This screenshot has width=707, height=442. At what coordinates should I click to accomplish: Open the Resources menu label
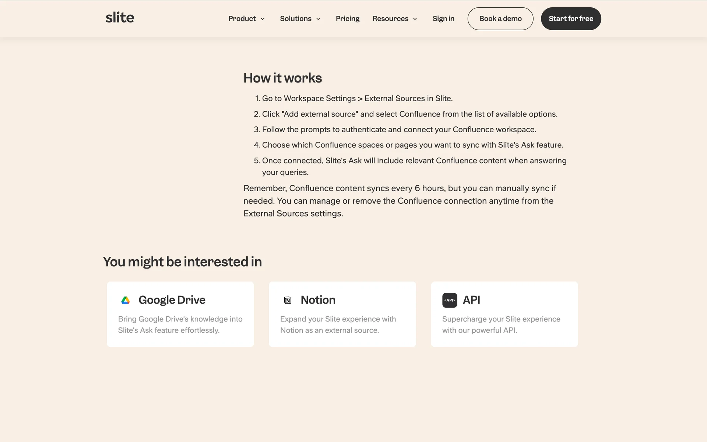[390, 18]
